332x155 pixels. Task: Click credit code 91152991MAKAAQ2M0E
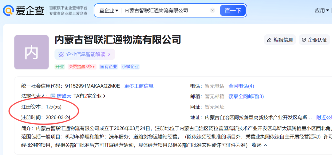pyautogui.click(x=93, y=86)
